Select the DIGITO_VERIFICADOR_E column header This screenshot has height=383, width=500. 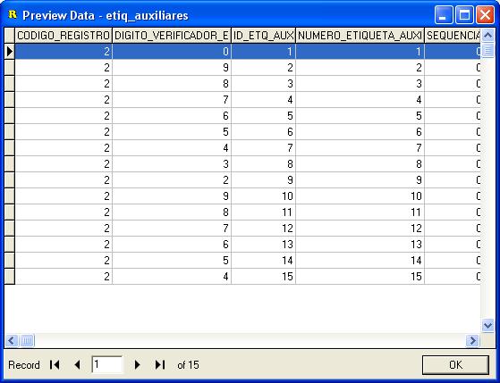[172, 36]
